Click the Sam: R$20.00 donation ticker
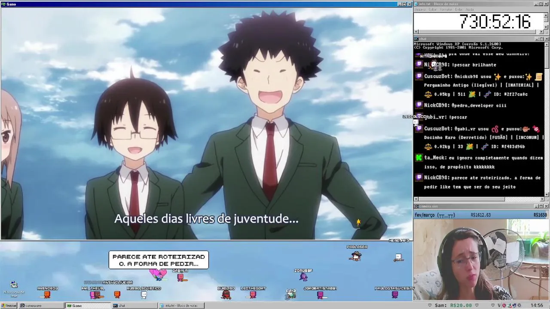 [x=453, y=305]
